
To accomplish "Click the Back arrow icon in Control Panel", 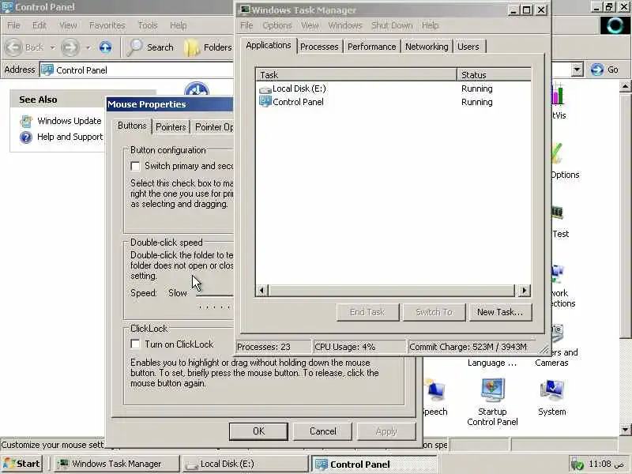I will 13,47.
